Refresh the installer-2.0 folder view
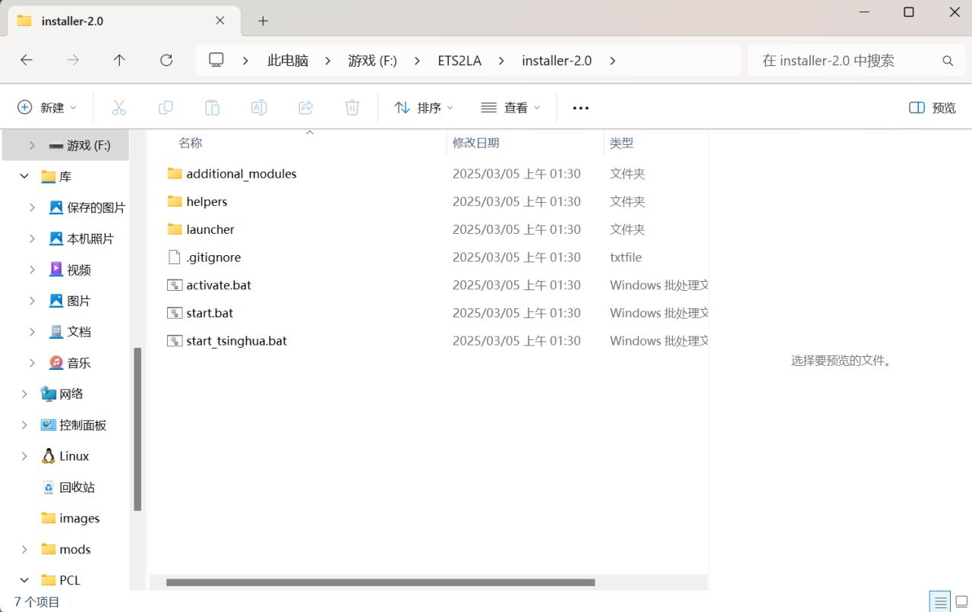Image resolution: width=972 pixels, height=612 pixels. click(166, 60)
